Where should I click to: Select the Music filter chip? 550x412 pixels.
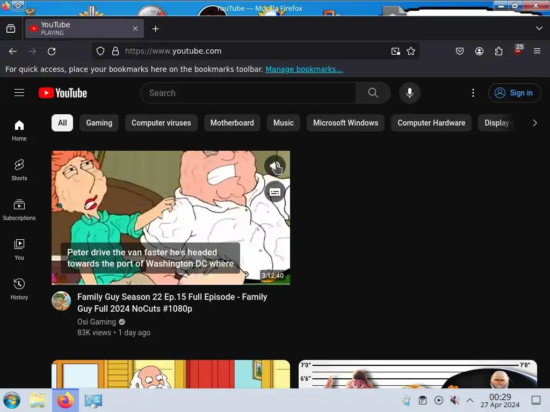tap(284, 123)
